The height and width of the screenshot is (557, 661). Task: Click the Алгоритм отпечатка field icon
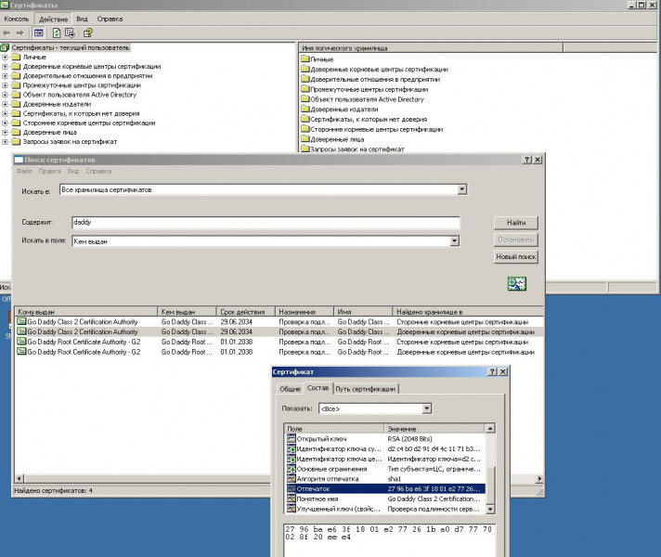tap(292, 479)
